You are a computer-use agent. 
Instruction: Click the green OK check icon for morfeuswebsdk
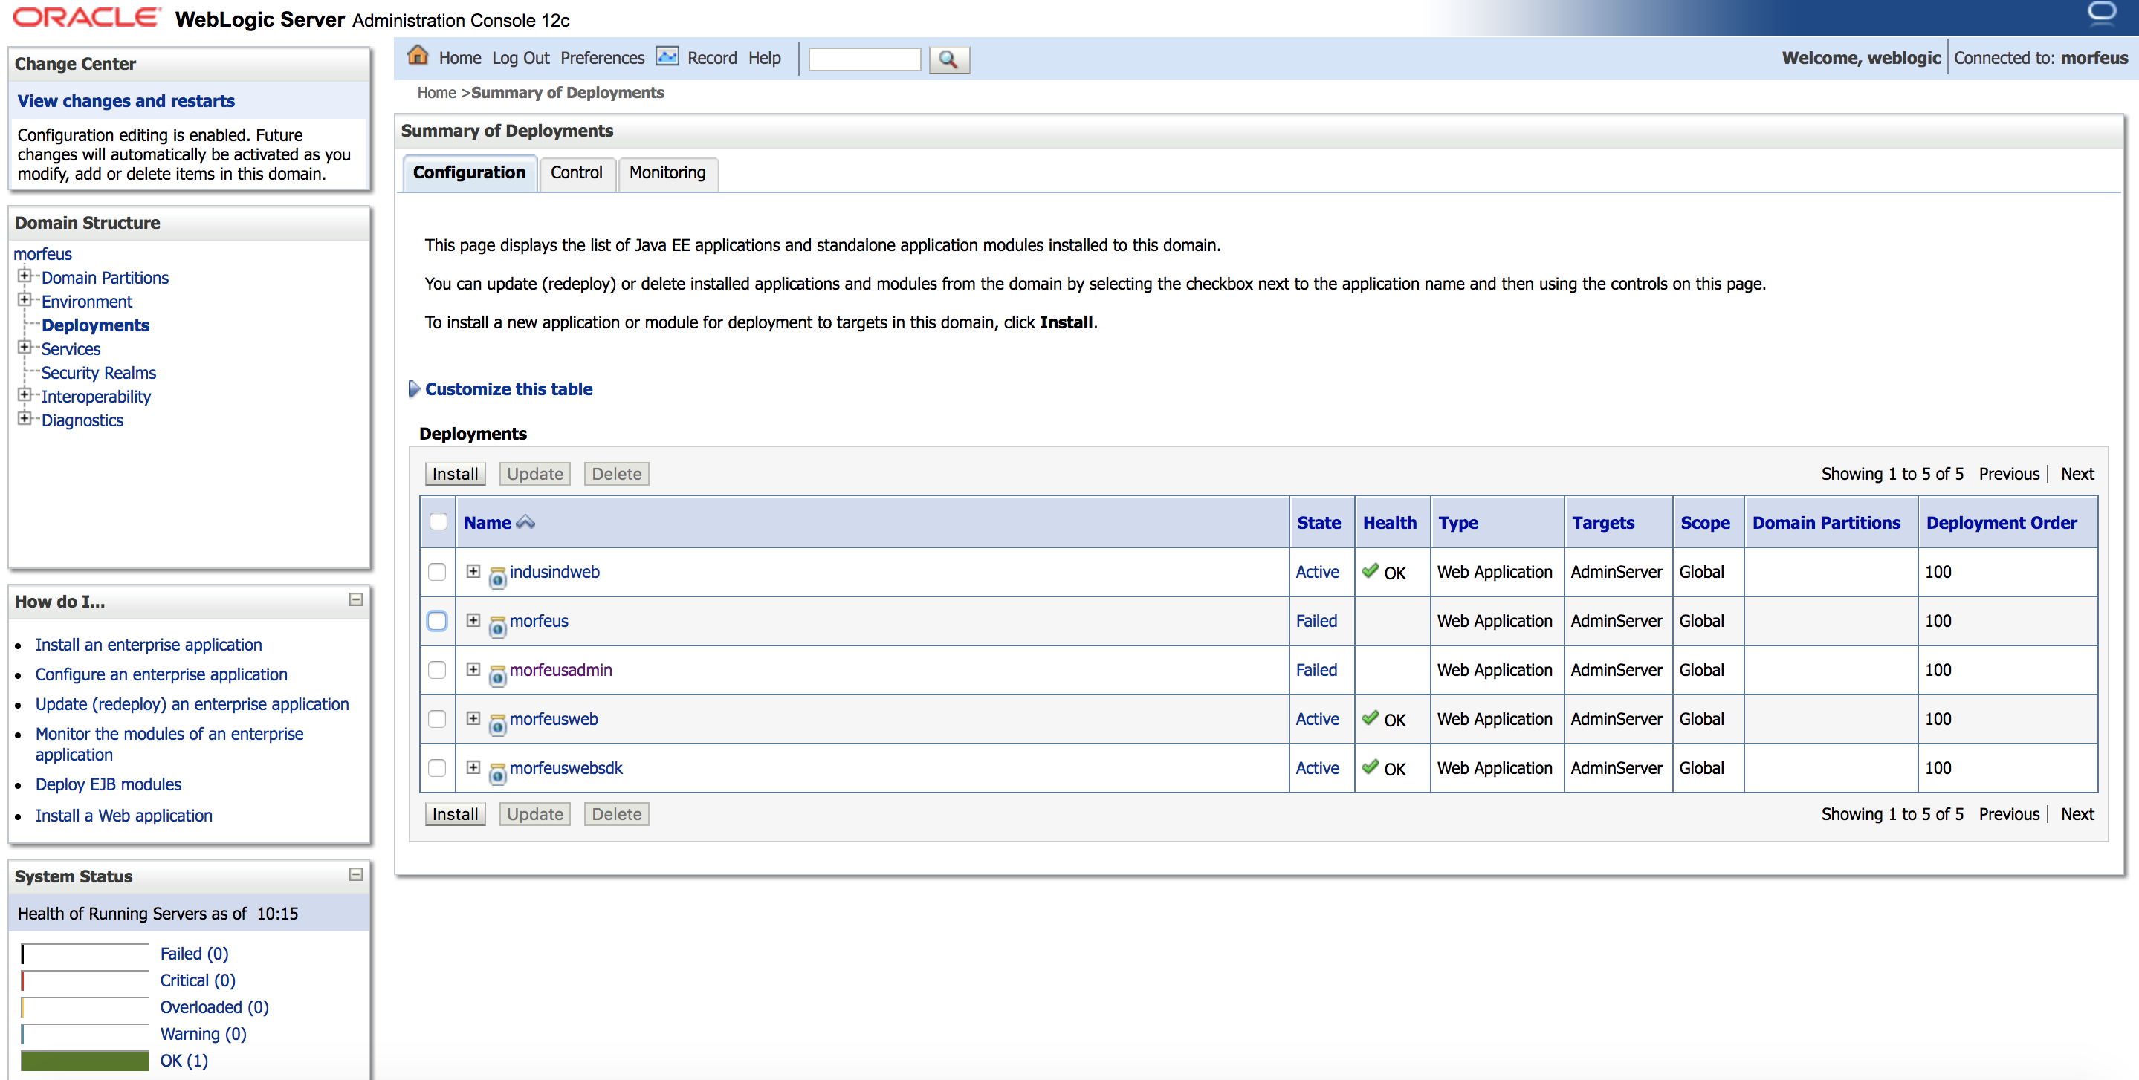tap(1370, 767)
